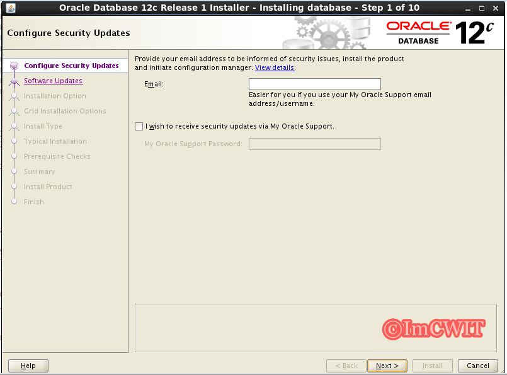Click the disabled Back button

[x=346, y=366]
